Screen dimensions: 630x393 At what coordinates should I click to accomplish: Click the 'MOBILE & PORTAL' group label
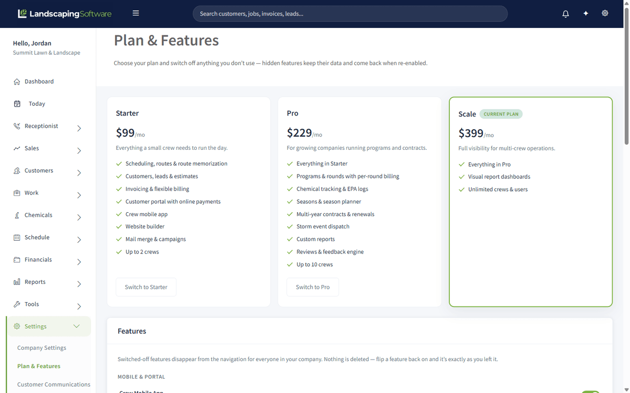[x=141, y=377]
